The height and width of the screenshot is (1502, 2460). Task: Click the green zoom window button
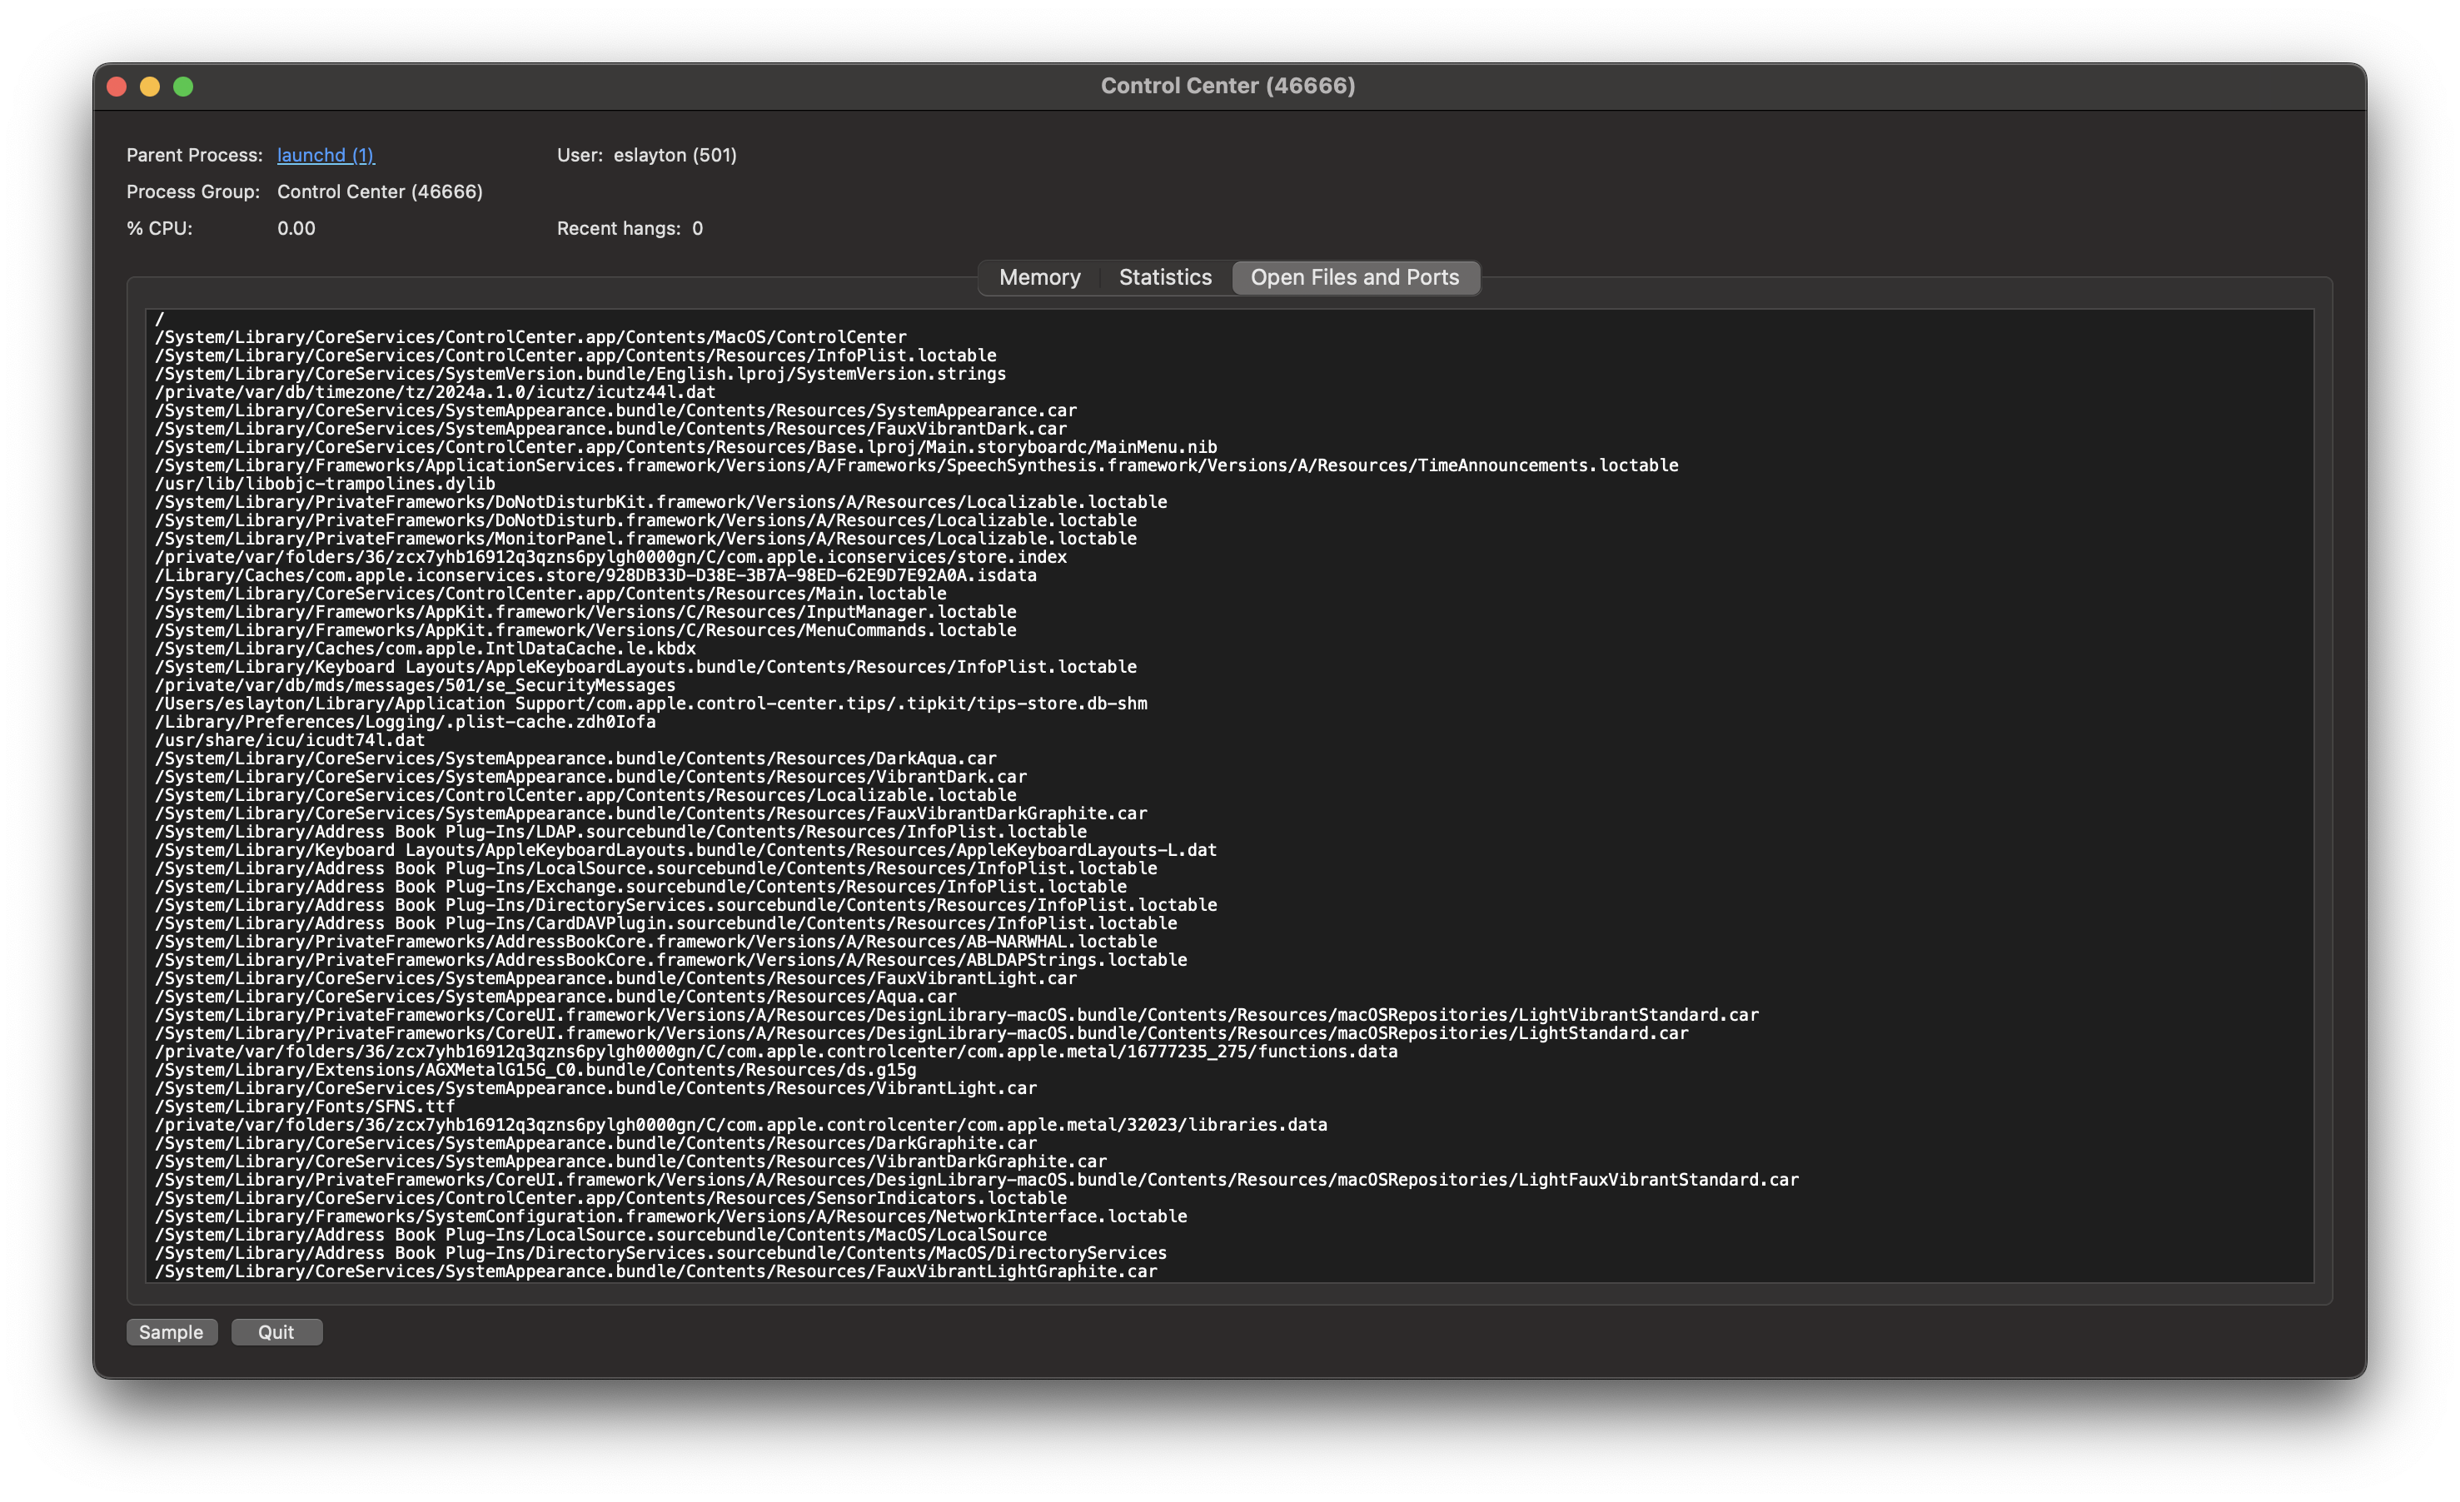[184, 87]
